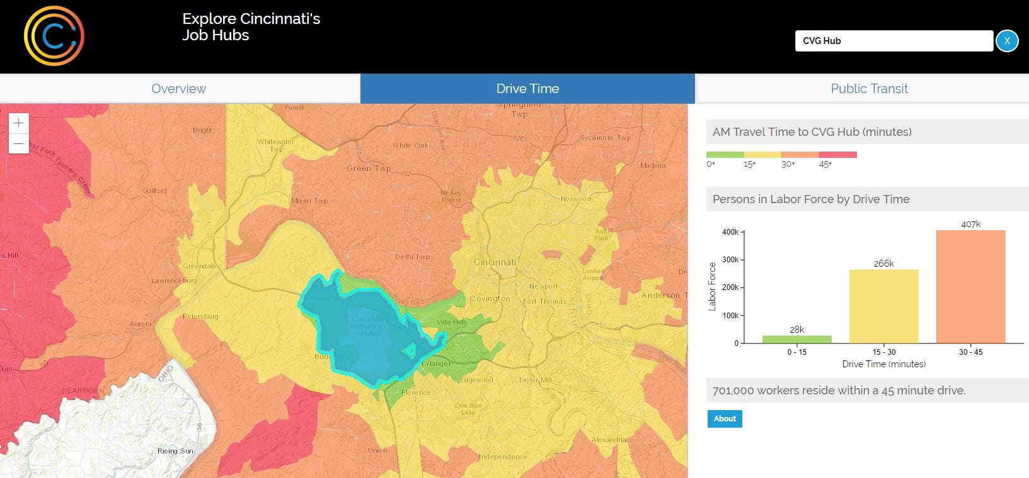
Task: Click the CVG Hub search field
Action: [894, 41]
